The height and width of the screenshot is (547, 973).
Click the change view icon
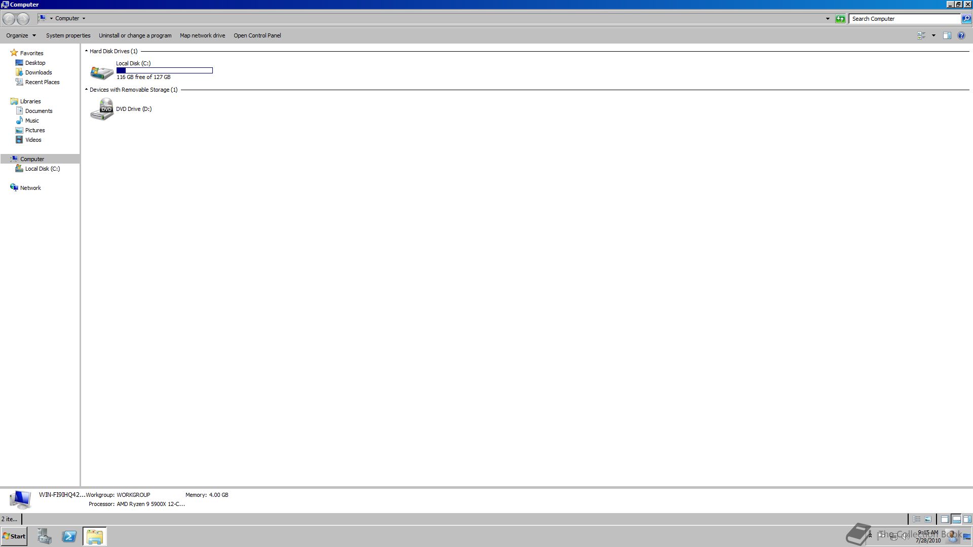click(921, 35)
